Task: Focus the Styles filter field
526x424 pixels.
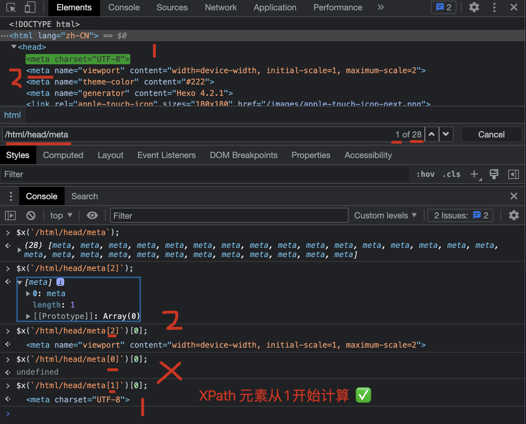Action: point(204,174)
